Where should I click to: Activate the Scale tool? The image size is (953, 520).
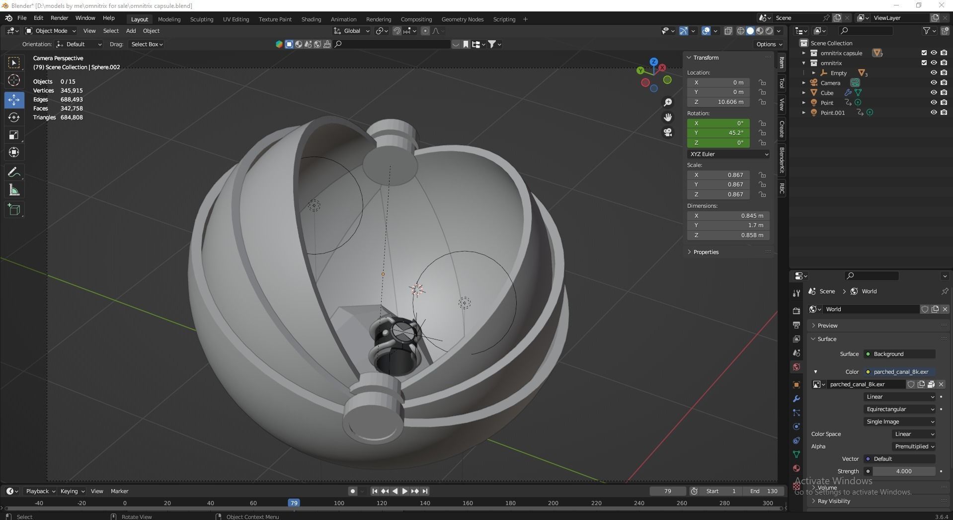coord(14,135)
